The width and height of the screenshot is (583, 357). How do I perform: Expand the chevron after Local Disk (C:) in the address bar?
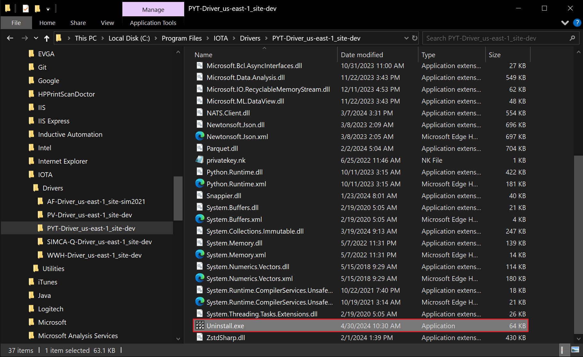coord(156,38)
